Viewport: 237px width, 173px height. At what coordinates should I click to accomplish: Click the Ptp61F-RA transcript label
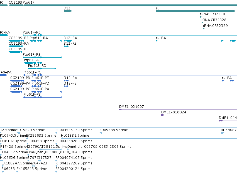coord(39,38)
